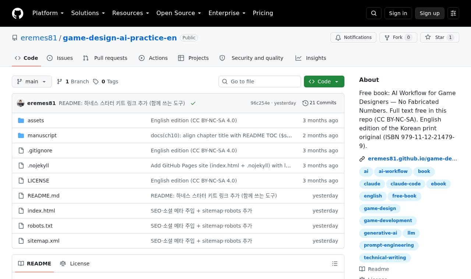The width and height of the screenshot is (471, 279).
Task: Expand the Solutions menu
Action: [88, 13]
